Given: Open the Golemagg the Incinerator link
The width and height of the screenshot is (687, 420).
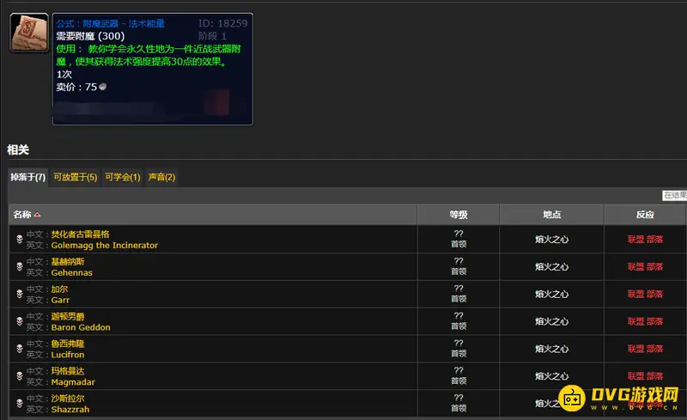Looking at the screenshot, I should (104, 245).
